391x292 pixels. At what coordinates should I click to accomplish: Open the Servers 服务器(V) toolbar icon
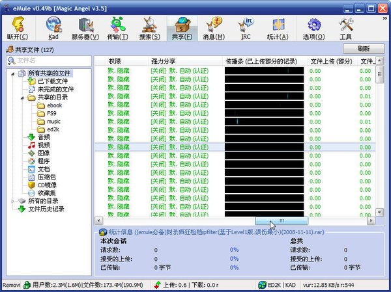85,29
